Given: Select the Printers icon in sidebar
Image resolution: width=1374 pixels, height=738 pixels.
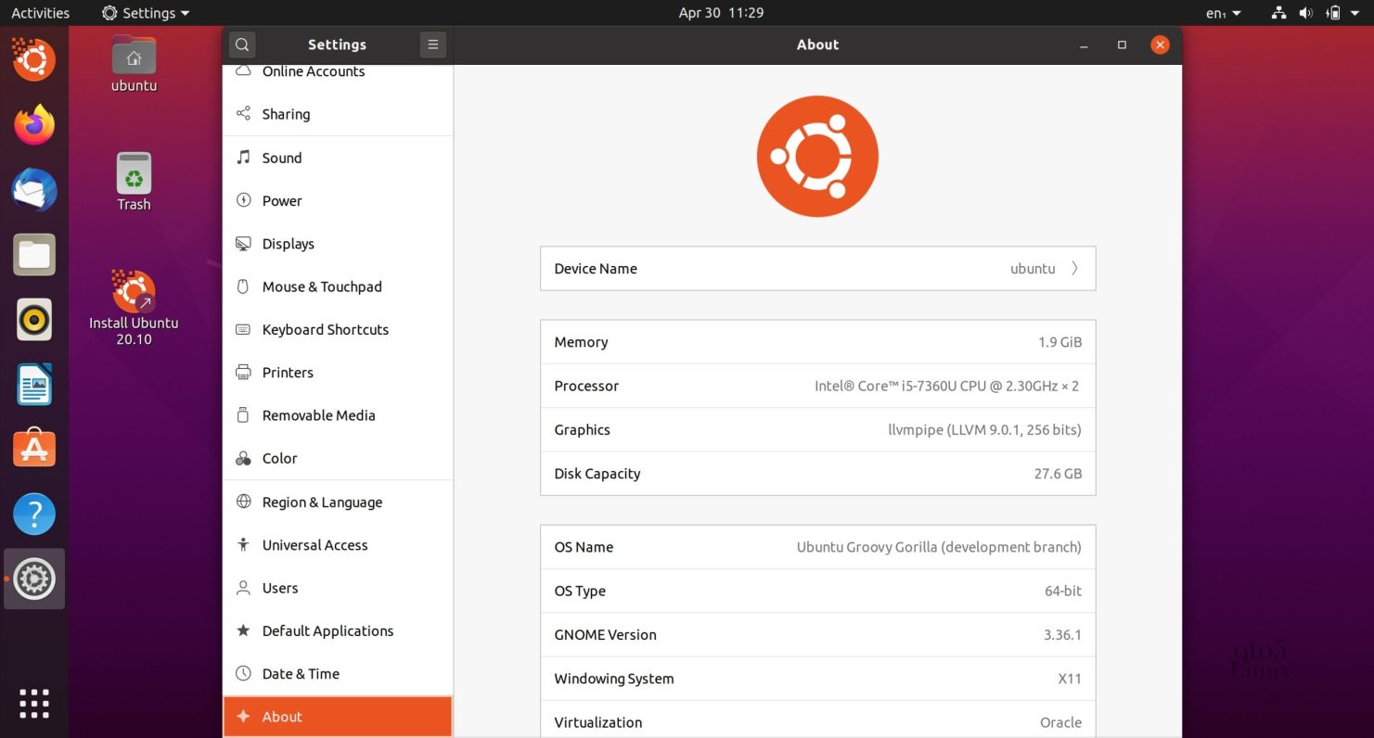Looking at the screenshot, I should (243, 373).
